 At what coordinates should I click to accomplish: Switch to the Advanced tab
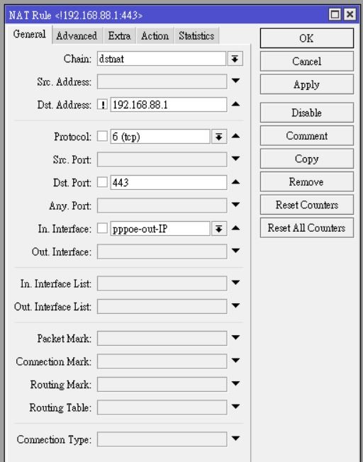coord(77,36)
